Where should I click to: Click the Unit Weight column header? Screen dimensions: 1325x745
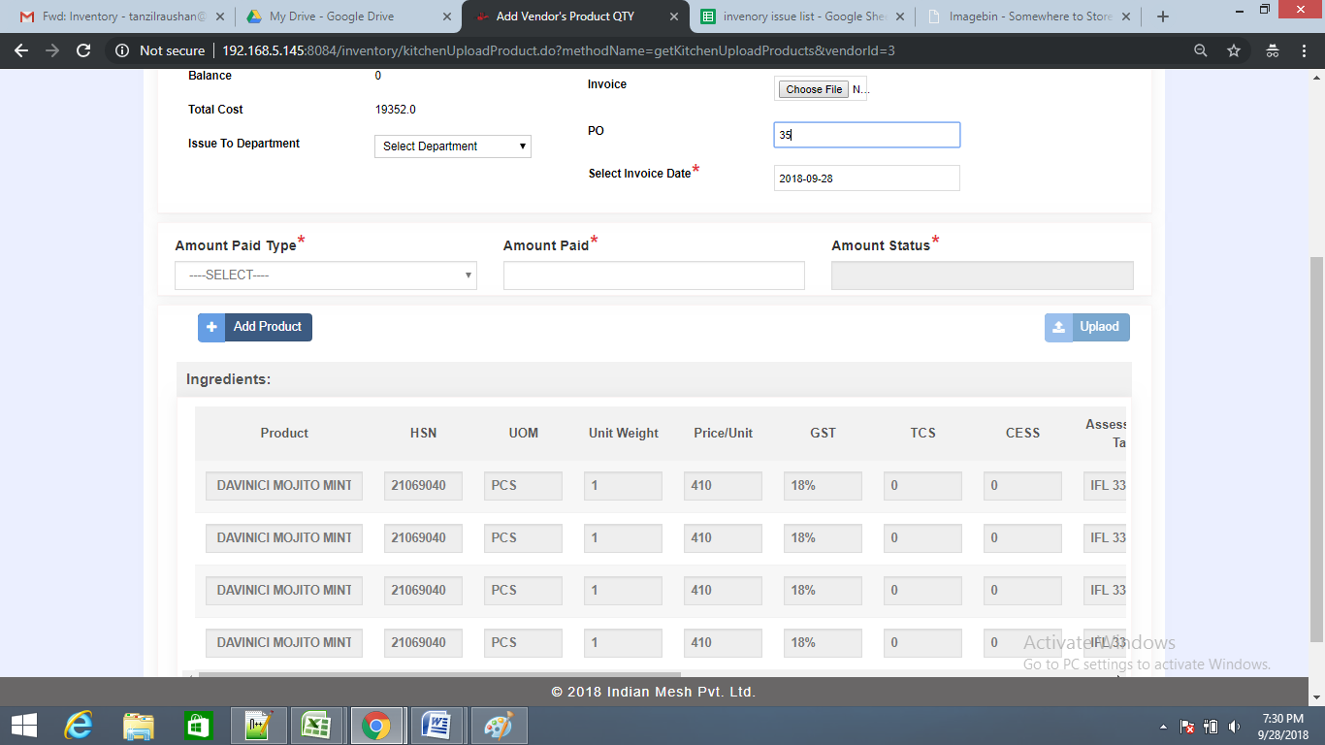pos(624,434)
